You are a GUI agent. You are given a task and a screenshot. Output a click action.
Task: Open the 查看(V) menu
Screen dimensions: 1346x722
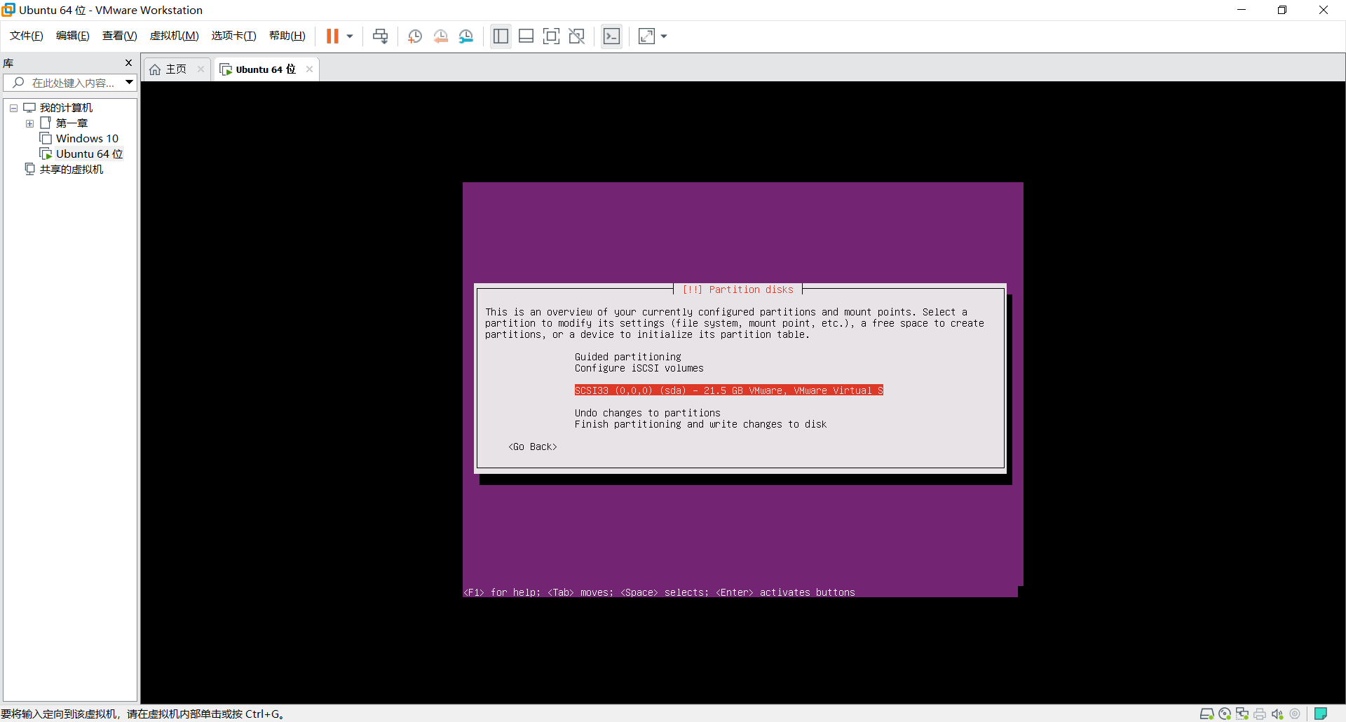[x=120, y=36]
